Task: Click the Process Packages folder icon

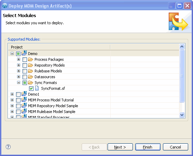Action: pos(30,59)
